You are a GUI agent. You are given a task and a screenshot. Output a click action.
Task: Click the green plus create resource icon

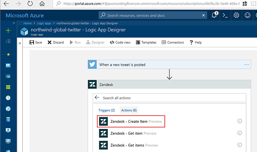pyautogui.click(x=8, y=30)
